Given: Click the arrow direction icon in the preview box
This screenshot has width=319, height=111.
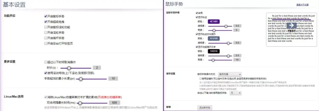Looking at the screenshot, I should 292,25.
